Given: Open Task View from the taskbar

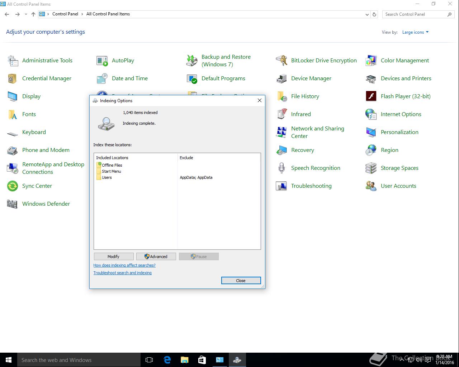Looking at the screenshot, I should (149, 360).
